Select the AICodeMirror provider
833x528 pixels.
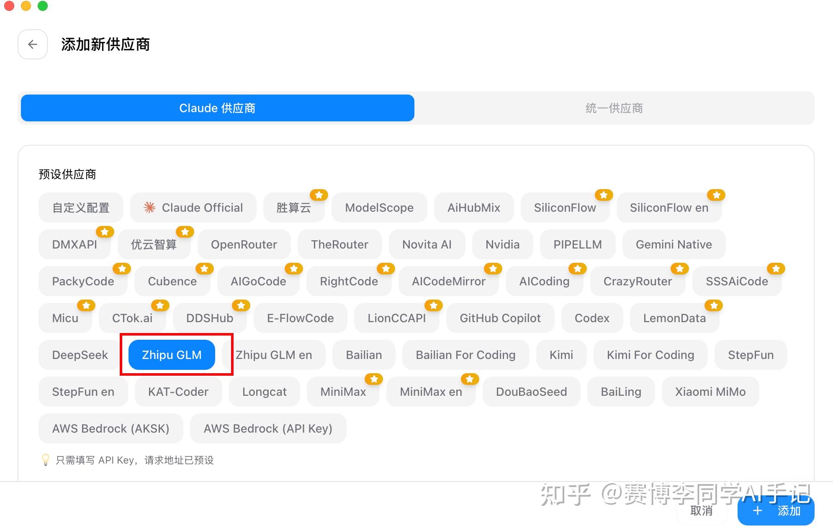point(449,281)
